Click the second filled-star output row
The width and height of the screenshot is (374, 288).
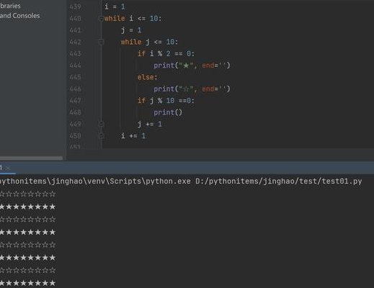(27, 233)
